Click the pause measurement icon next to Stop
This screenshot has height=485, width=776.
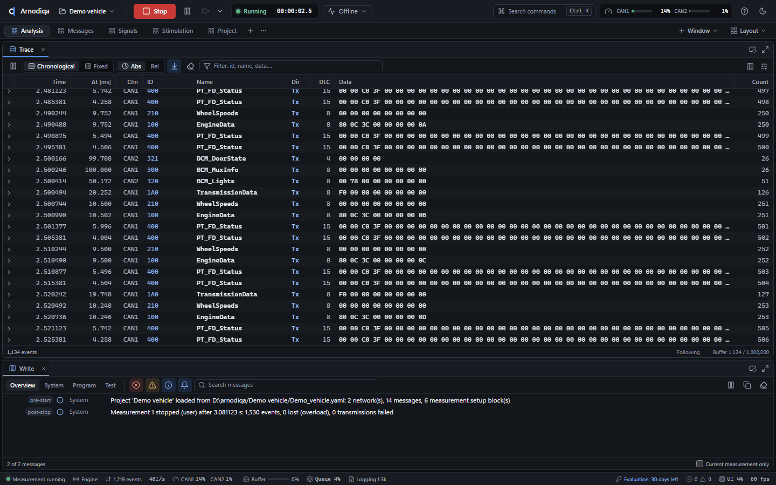(x=187, y=11)
